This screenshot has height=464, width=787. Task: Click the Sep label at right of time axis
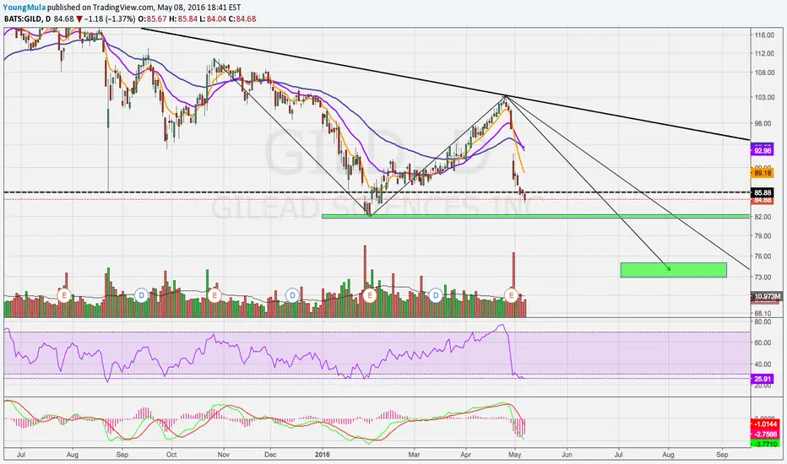pos(722,455)
